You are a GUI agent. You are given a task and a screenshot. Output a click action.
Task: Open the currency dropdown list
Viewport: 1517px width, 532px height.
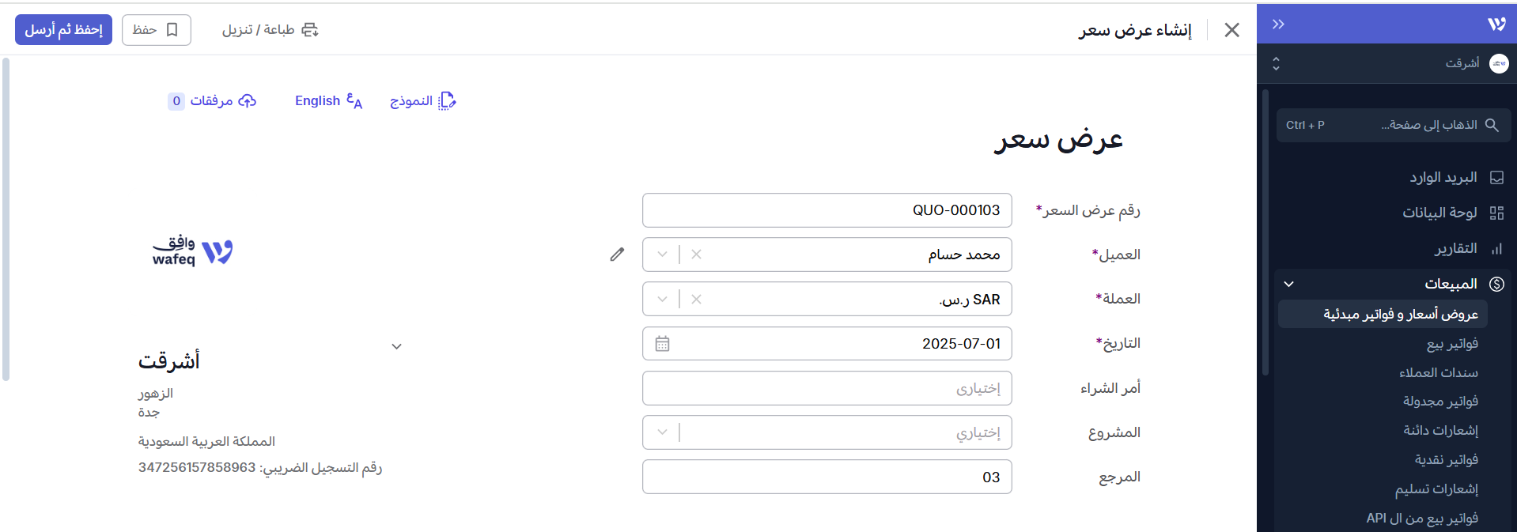[663, 300]
